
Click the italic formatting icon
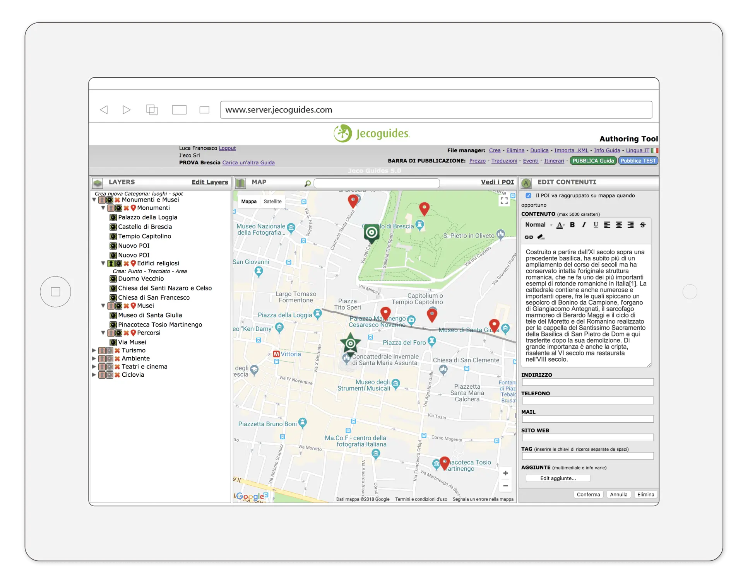584,225
